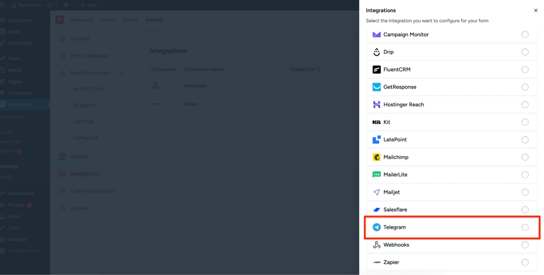The height and width of the screenshot is (275, 544).
Task: Open the Forms tab in SureForms header
Action: click(x=108, y=20)
